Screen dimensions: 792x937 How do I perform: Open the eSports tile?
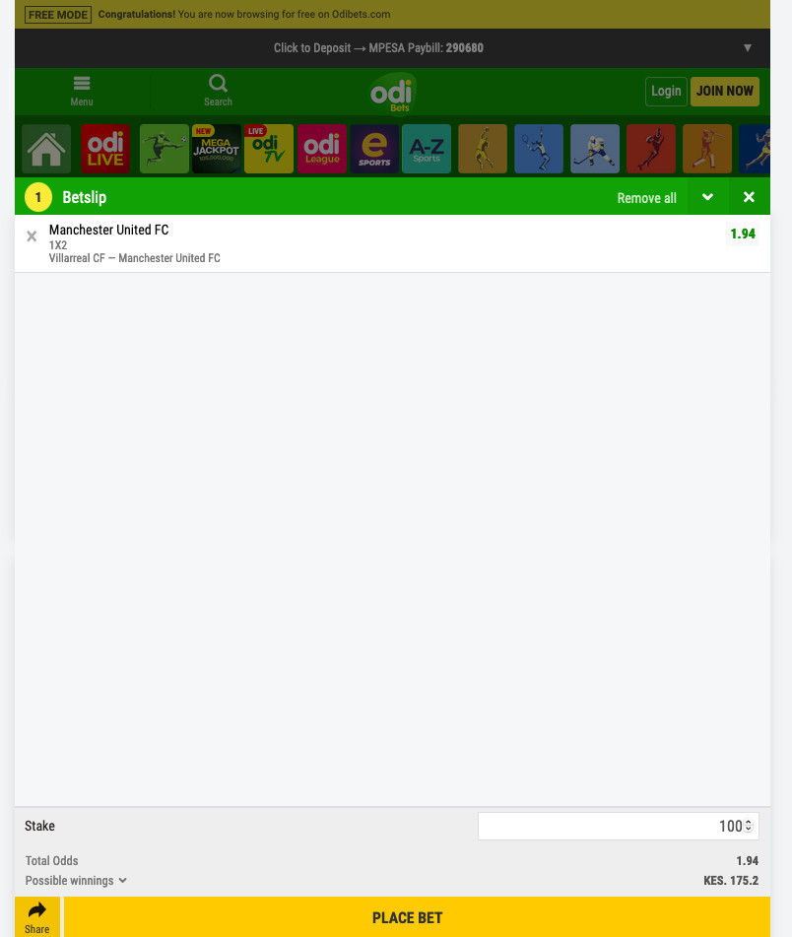point(374,149)
